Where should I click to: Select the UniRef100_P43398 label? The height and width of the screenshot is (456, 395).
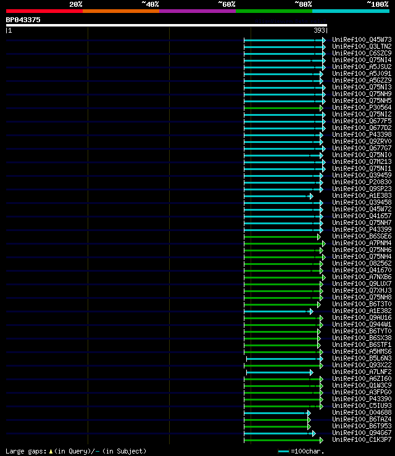pyautogui.click(x=362, y=135)
